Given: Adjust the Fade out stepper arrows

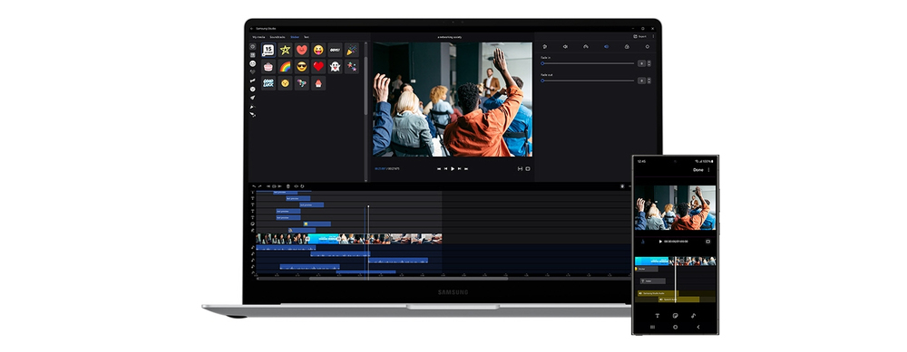Looking at the screenshot, I should (649, 81).
